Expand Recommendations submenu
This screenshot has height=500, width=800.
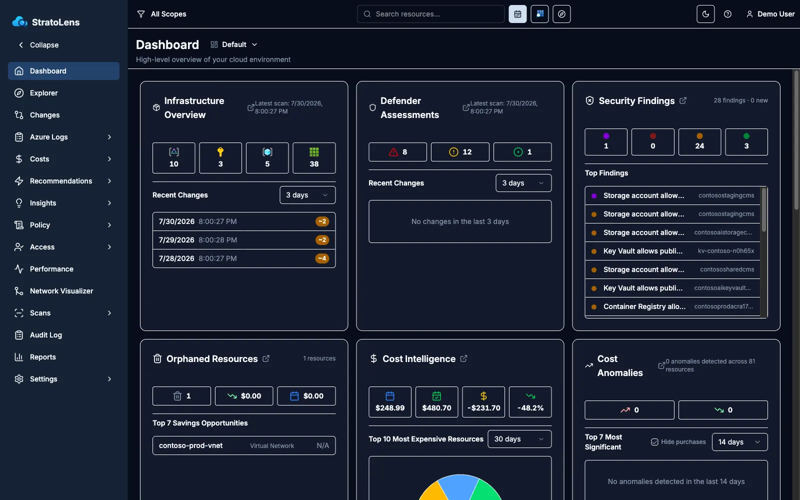63,181
